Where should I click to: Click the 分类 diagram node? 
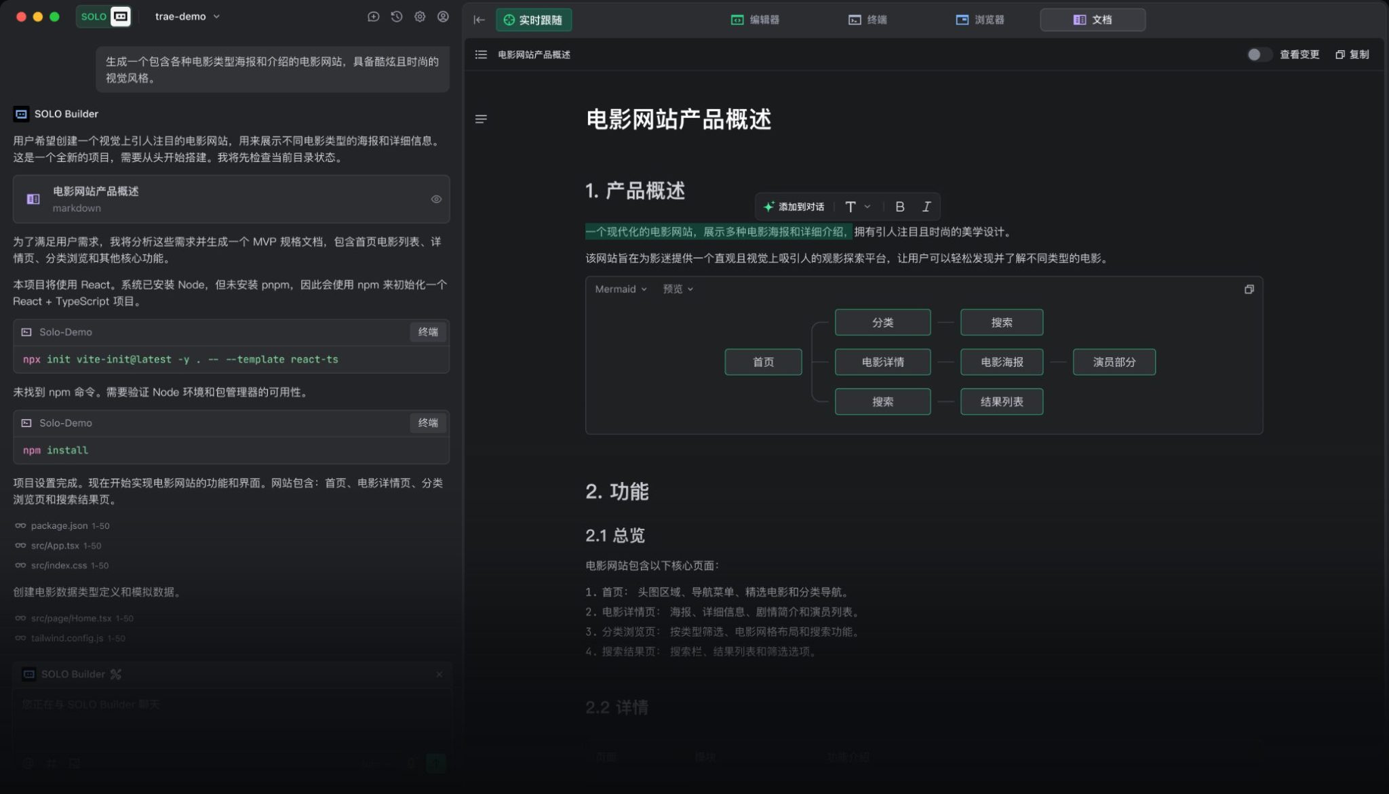point(882,322)
